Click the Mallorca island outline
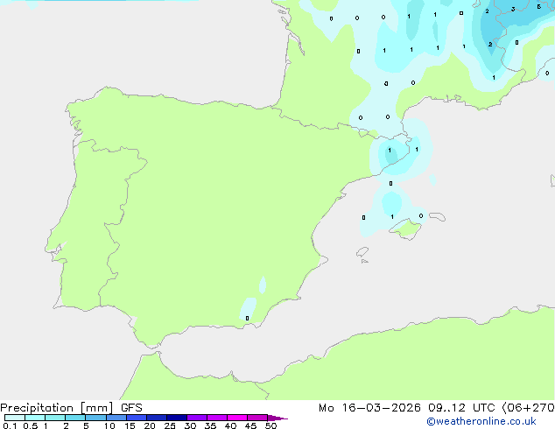Screen dimensions: 555x429 [405, 229]
